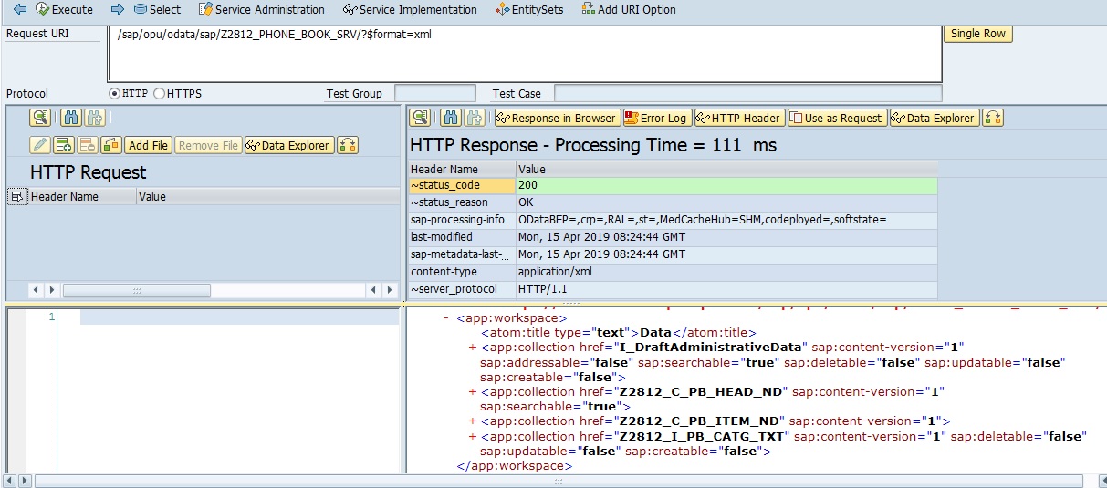
Task: Click the remove header row icon
Action: tap(87, 145)
